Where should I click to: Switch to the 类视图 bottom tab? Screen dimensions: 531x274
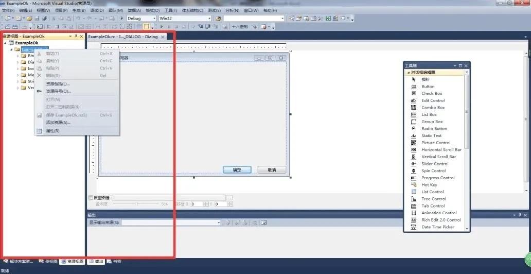(x=48, y=262)
